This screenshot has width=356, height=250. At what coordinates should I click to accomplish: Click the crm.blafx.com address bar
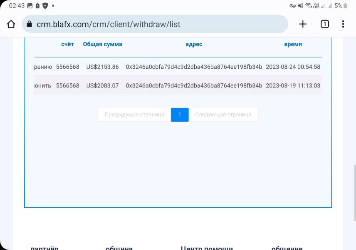point(155,24)
